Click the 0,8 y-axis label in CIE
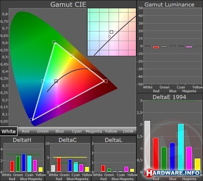 pyautogui.click(x=5, y=14)
